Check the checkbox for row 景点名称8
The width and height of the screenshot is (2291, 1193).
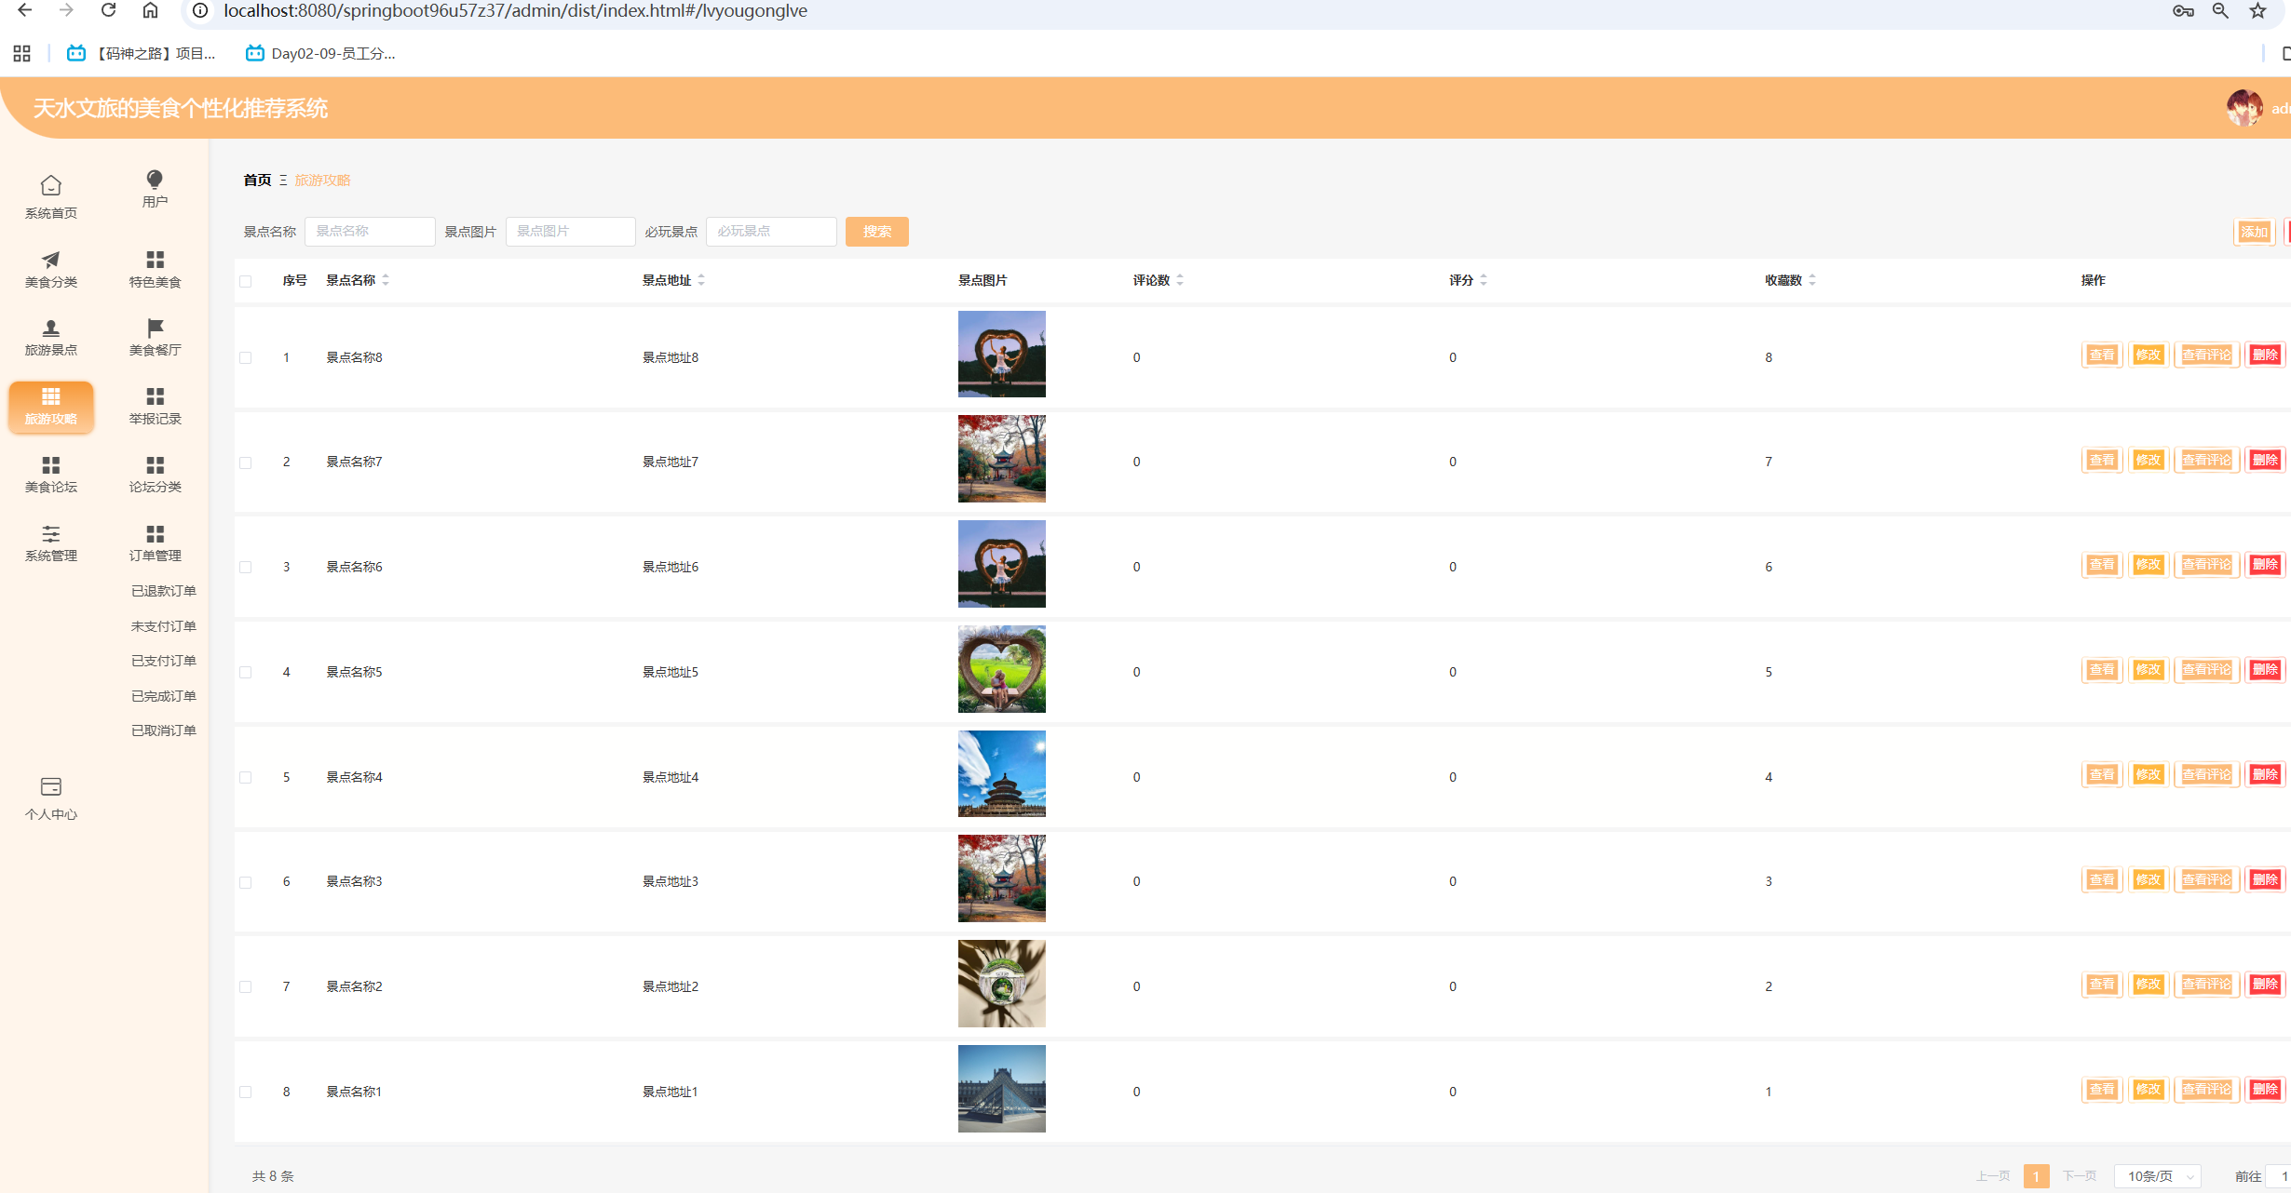246,357
